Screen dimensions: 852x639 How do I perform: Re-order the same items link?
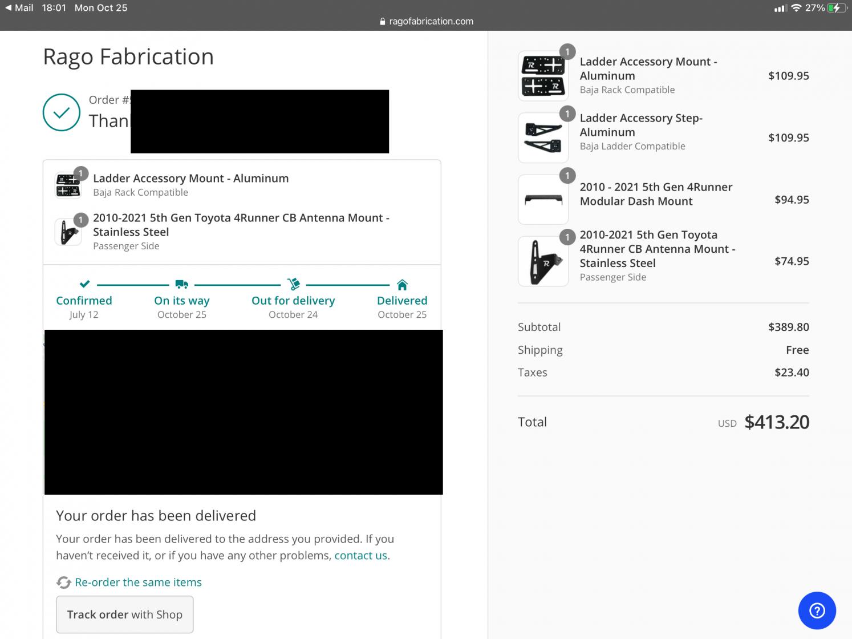coord(138,583)
